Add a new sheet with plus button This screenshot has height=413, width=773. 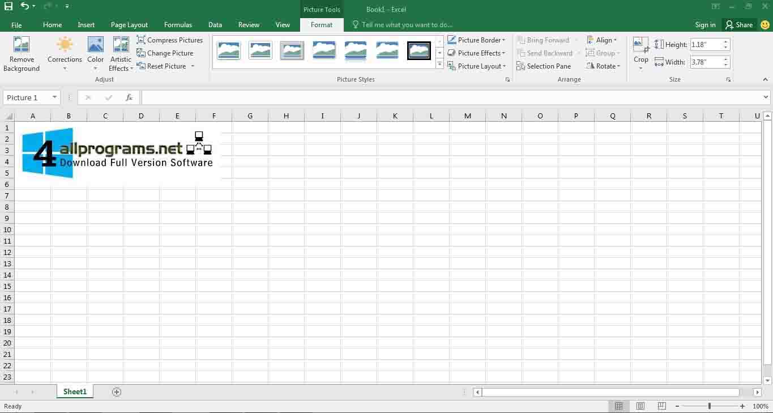pyautogui.click(x=117, y=392)
